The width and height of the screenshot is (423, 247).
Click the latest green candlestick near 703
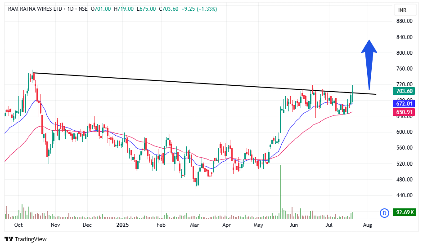pyautogui.click(x=353, y=94)
